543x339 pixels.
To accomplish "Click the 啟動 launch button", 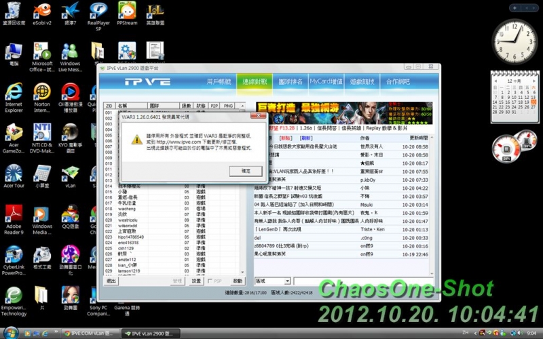I will (x=238, y=281).
